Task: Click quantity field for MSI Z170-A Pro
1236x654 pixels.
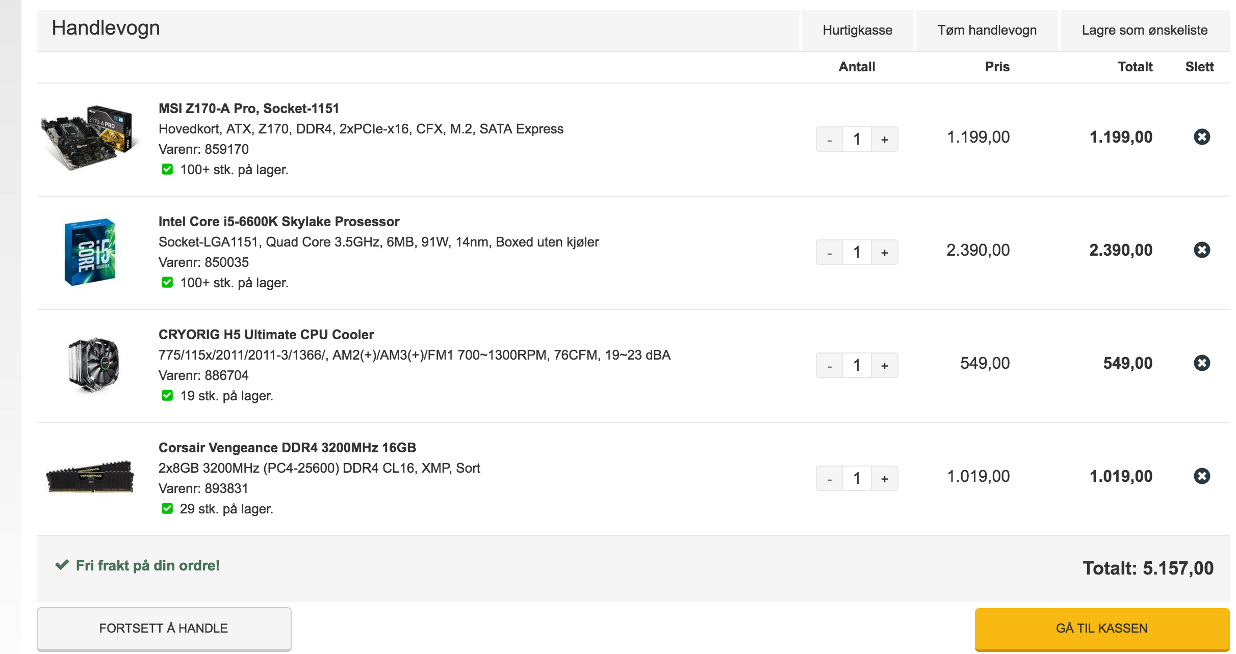Action: coord(857,139)
